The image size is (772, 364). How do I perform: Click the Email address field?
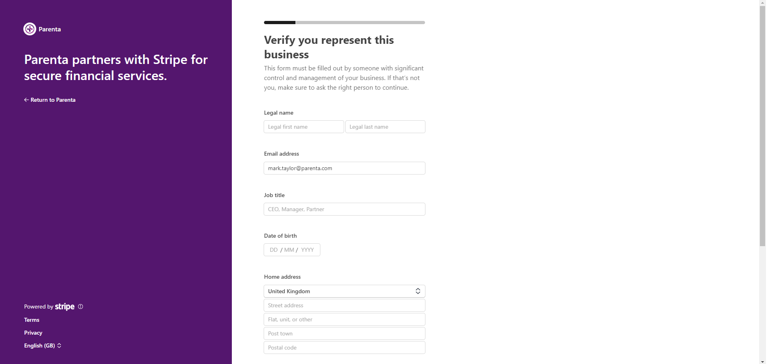(x=345, y=168)
